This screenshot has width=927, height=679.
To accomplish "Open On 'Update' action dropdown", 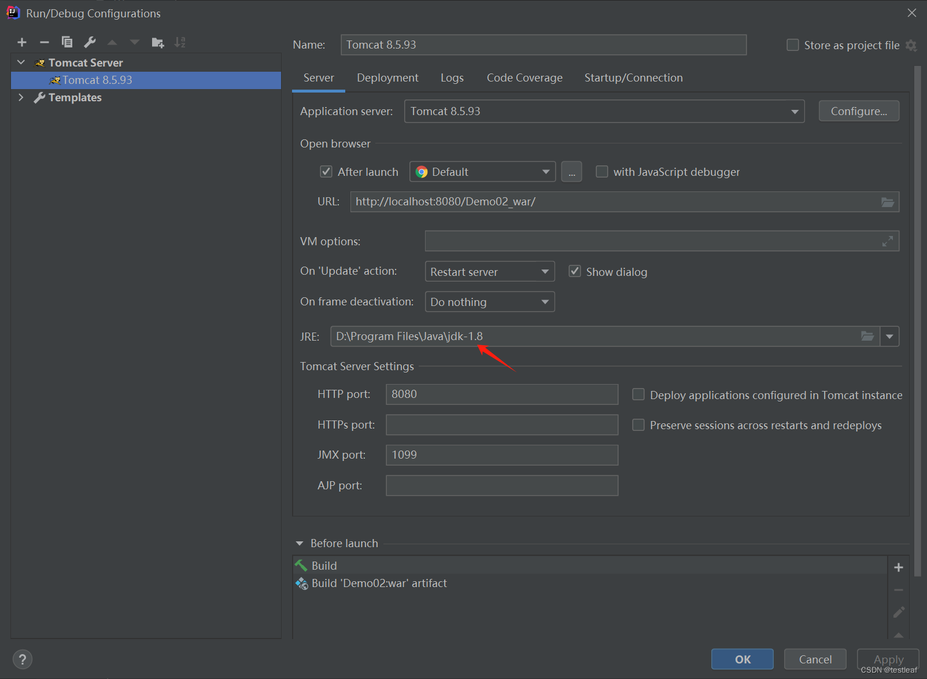I will pyautogui.click(x=490, y=271).
